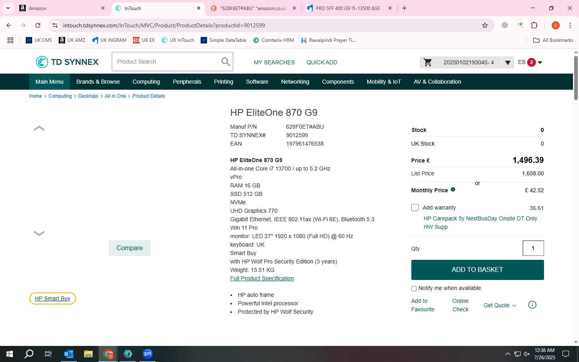579x362 pixels.
Task: Open the Software menu
Action: (x=257, y=82)
